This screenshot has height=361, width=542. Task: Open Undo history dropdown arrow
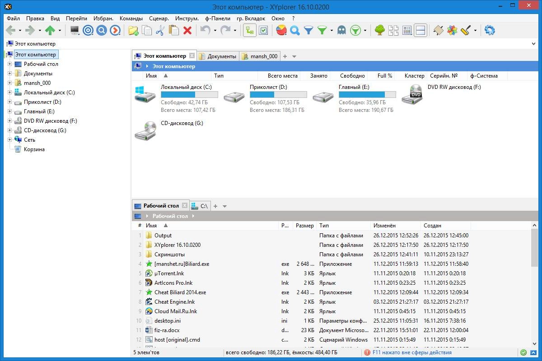215,31
